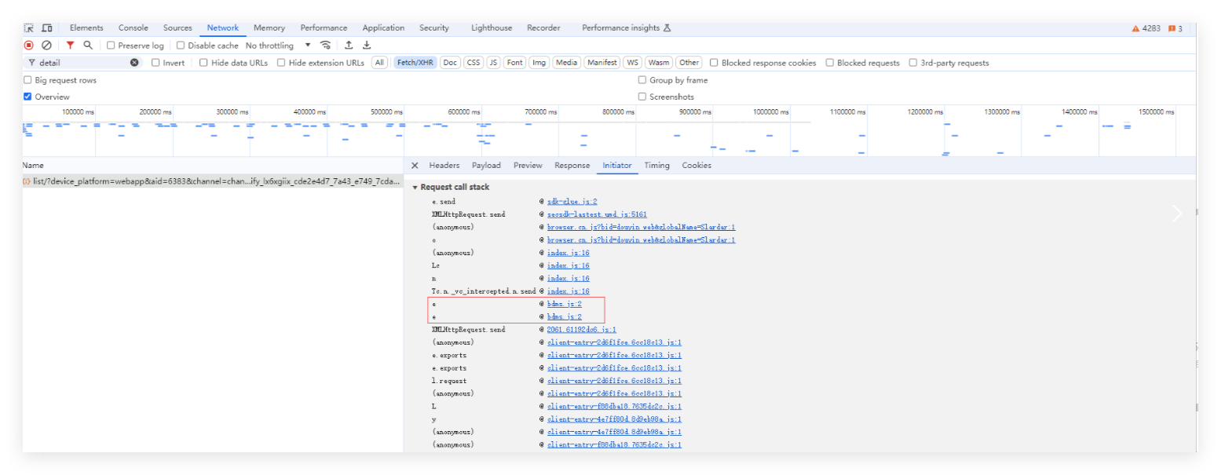
Task: Check Hide data URLs
Action: click(203, 63)
